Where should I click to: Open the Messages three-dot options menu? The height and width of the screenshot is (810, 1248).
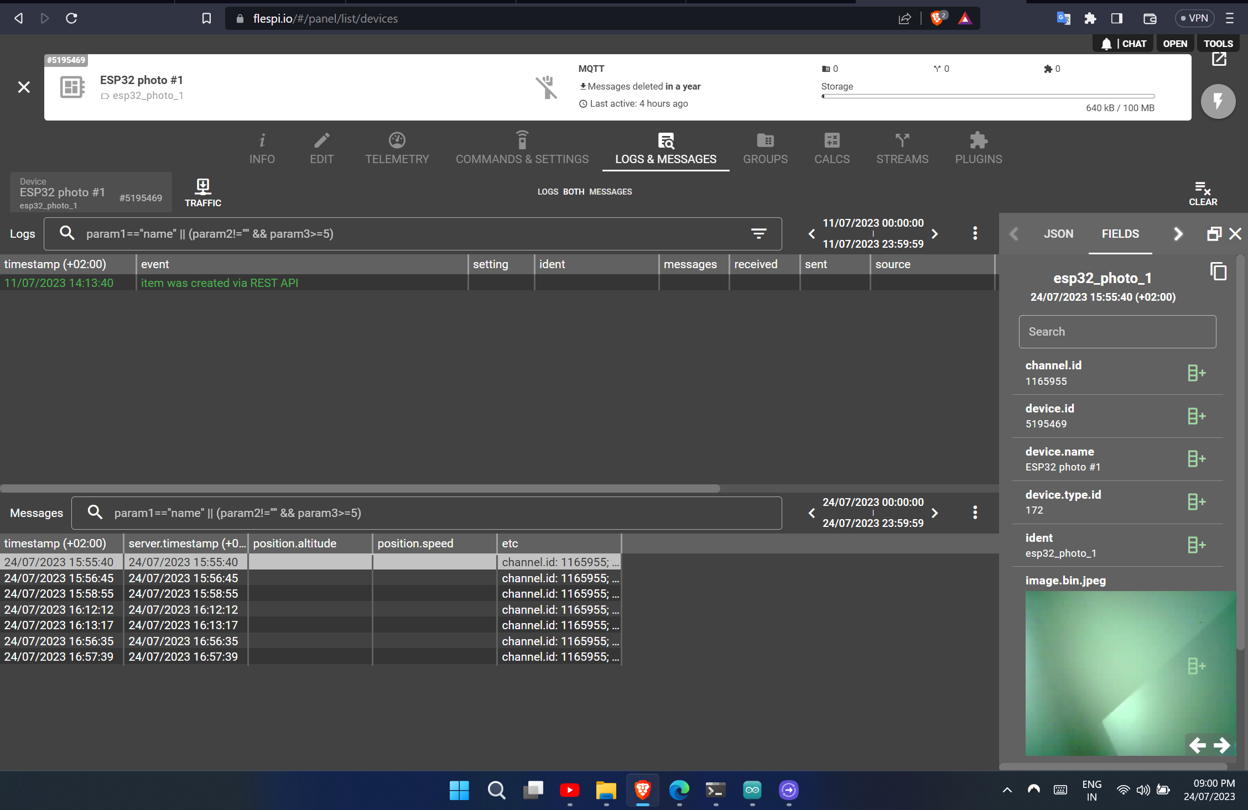click(975, 513)
